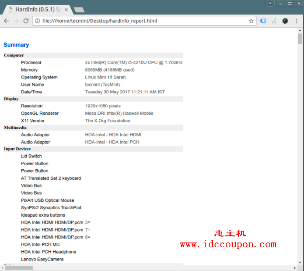The width and height of the screenshot is (304, 271).
Task: Close the HardInfo (0.5.1) tab
Action: [x=66, y=9]
